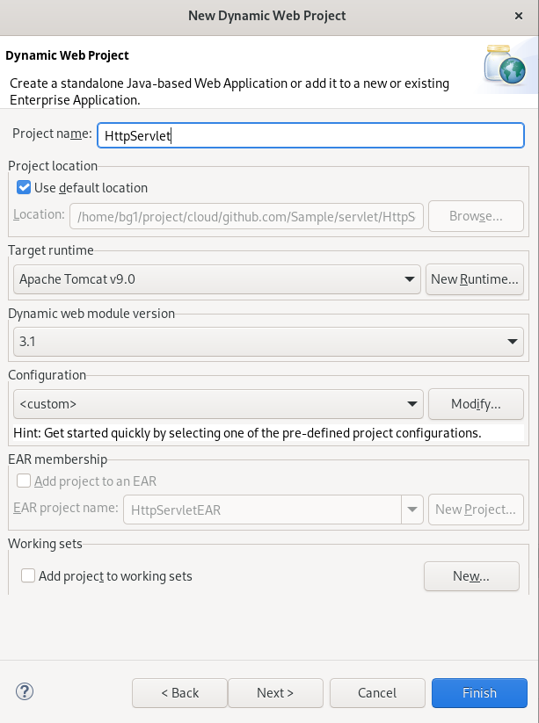Click the Location path field
This screenshot has width=539, height=723.
coord(246,216)
